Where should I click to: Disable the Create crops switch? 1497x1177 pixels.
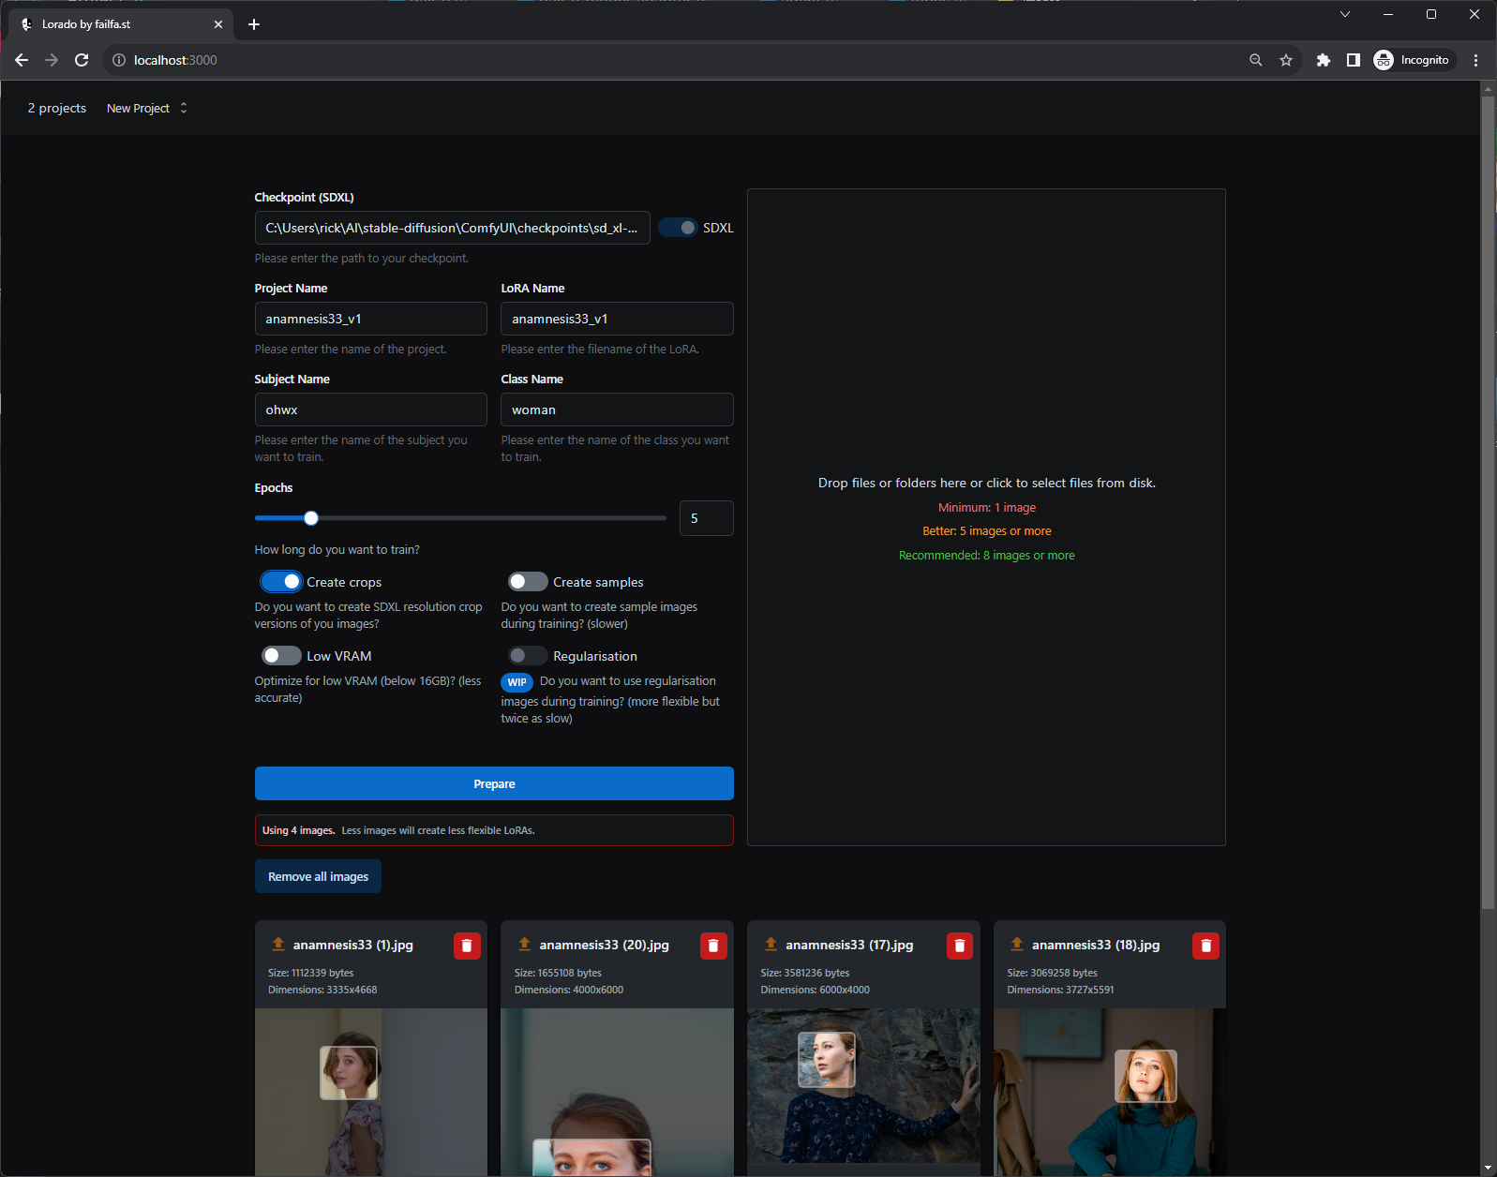click(281, 582)
